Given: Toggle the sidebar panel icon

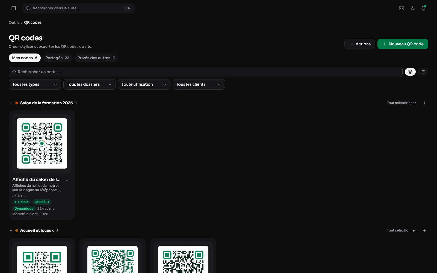Looking at the screenshot, I should (14, 8).
